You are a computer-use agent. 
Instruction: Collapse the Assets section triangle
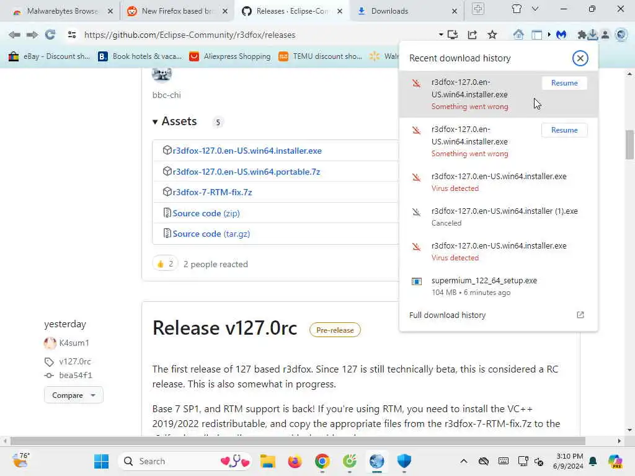[154, 121]
